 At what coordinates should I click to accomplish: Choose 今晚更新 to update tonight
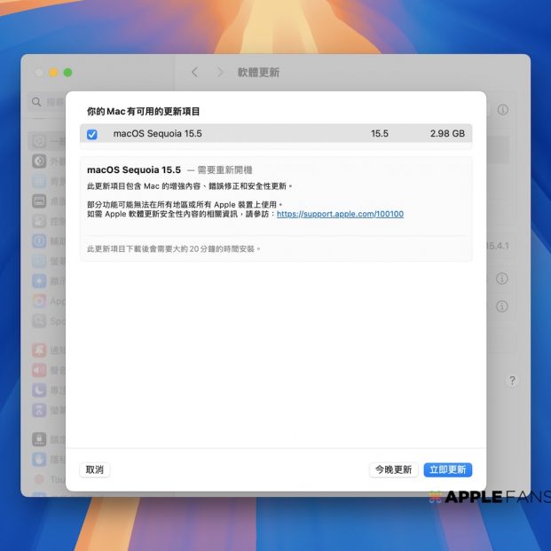393,469
